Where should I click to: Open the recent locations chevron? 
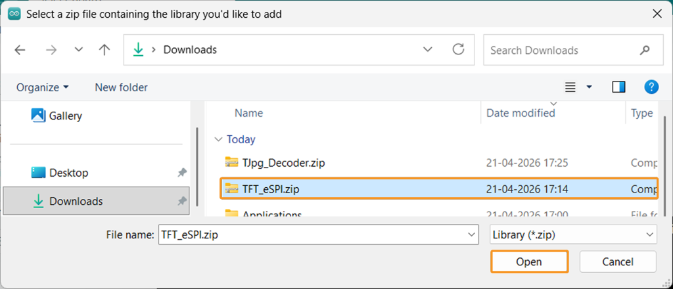tap(79, 50)
